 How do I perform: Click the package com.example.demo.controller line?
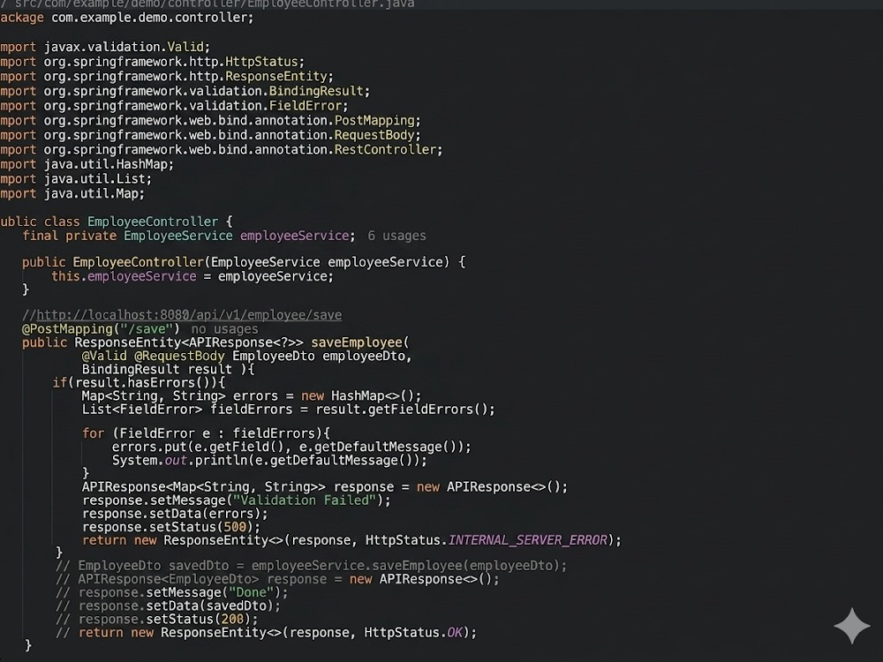pyautogui.click(x=126, y=18)
